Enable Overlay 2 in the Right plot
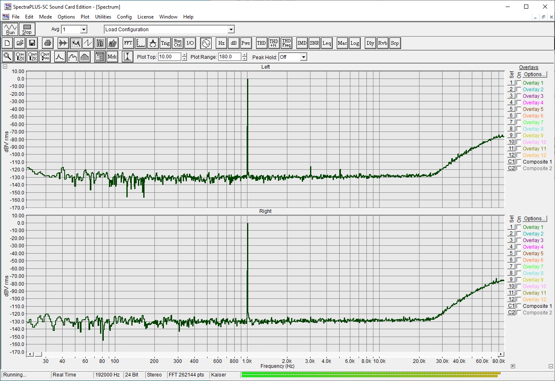 coord(519,233)
